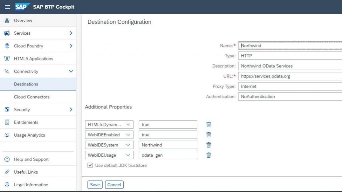The width and height of the screenshot is (342, 192).
Task: Click the Useful Links chain icon
Action: tap(7, 172)
